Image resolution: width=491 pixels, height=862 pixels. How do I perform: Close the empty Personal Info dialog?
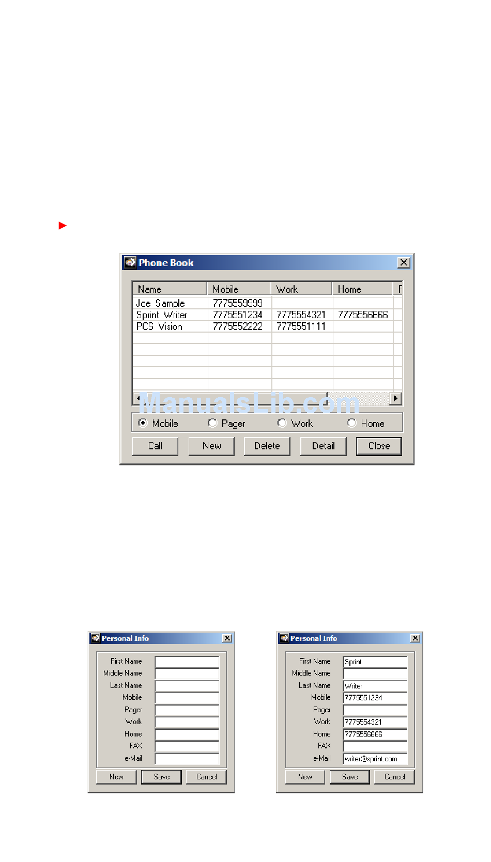tap(227, 638)
